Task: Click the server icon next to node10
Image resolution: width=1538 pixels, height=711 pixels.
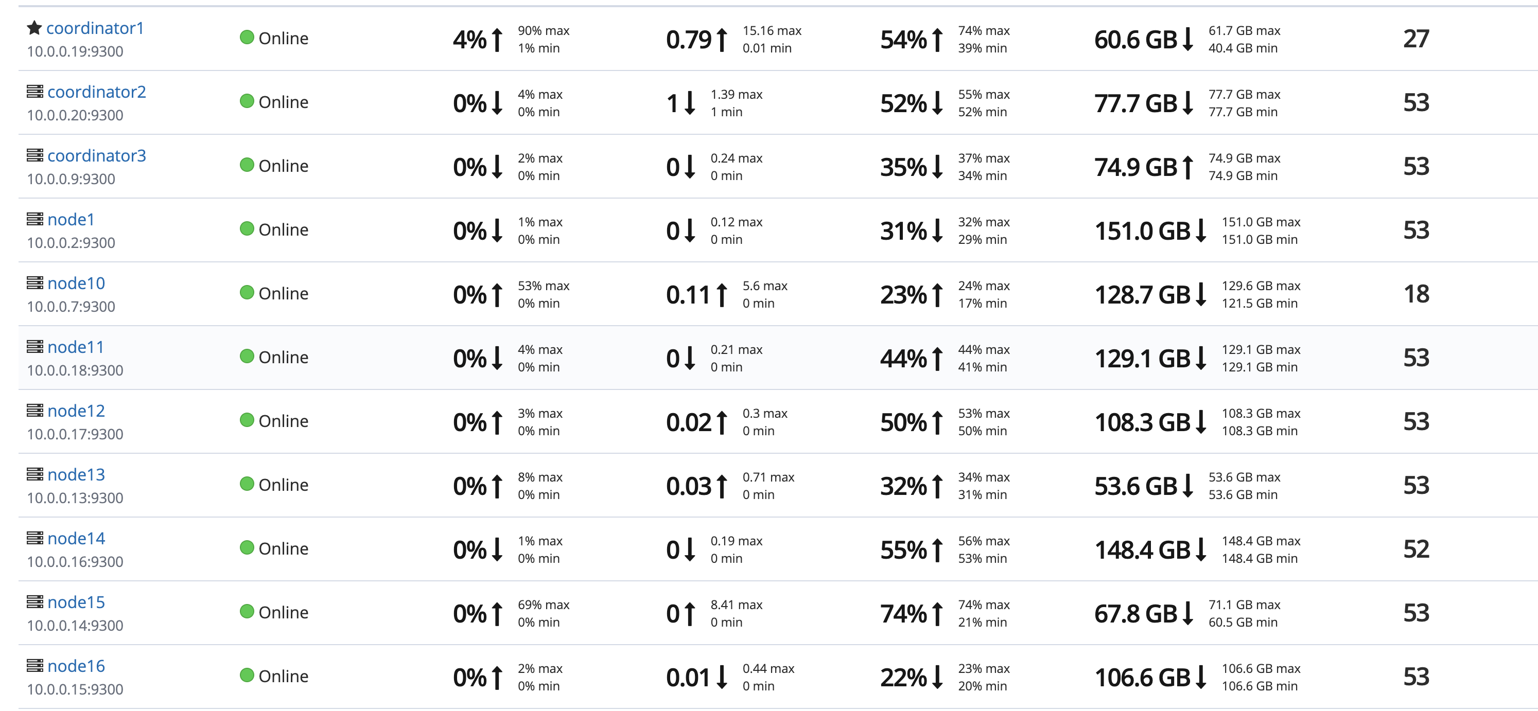Action: 34,283
